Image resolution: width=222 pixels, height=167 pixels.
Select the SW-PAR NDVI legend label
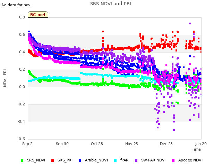click(x=153, y=160)
